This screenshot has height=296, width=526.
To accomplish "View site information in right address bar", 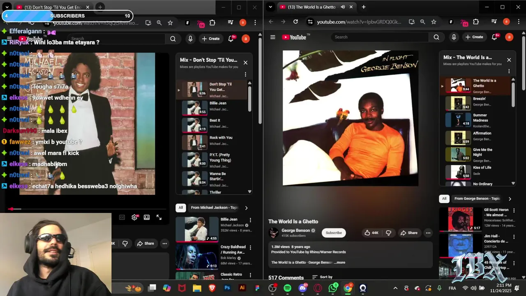I will click(310, 22).
